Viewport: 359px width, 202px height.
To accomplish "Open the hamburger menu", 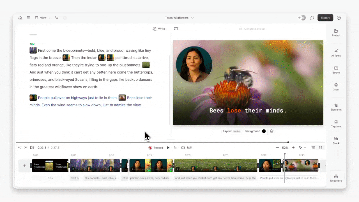I will tap(28, 18).
